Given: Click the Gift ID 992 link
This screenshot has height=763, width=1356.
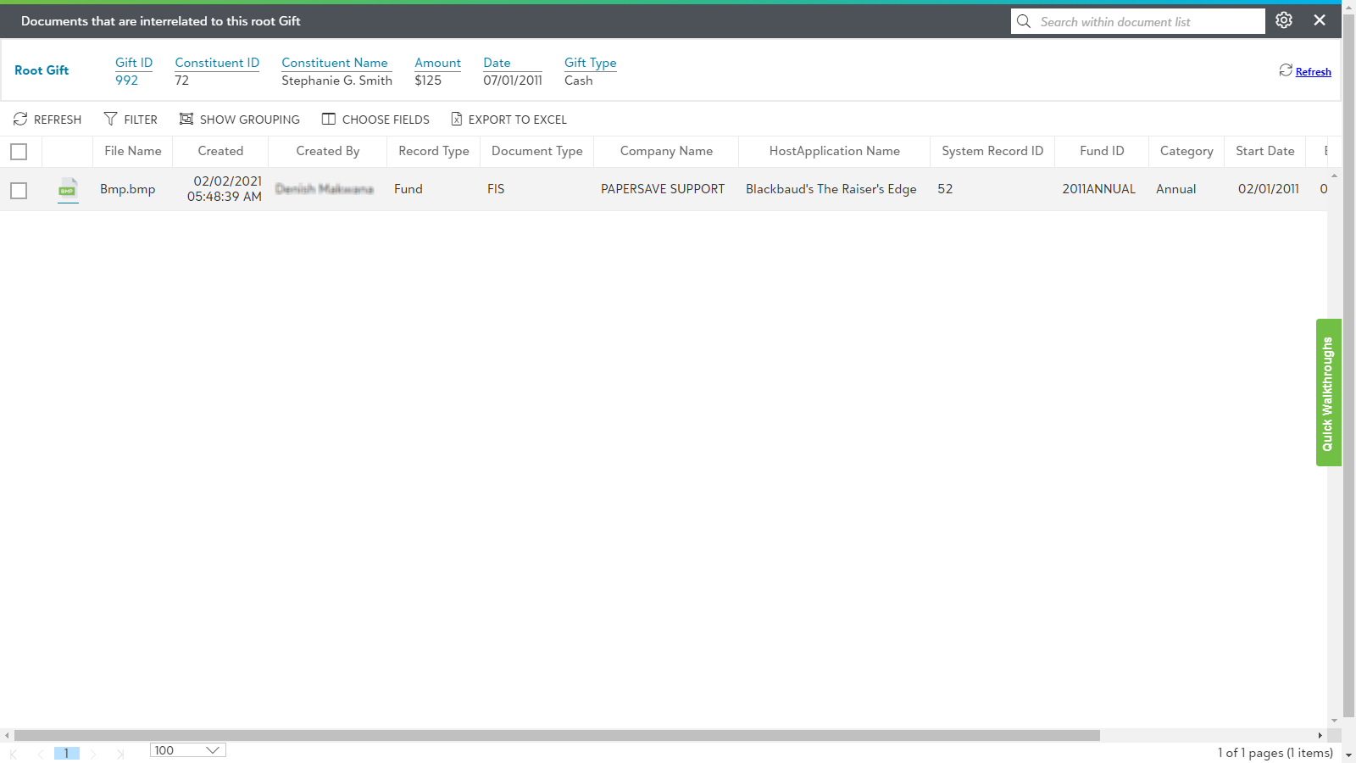Looking at the screenshot, I should 126,81.
